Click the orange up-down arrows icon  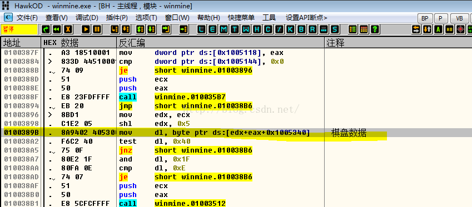(427, 29)
